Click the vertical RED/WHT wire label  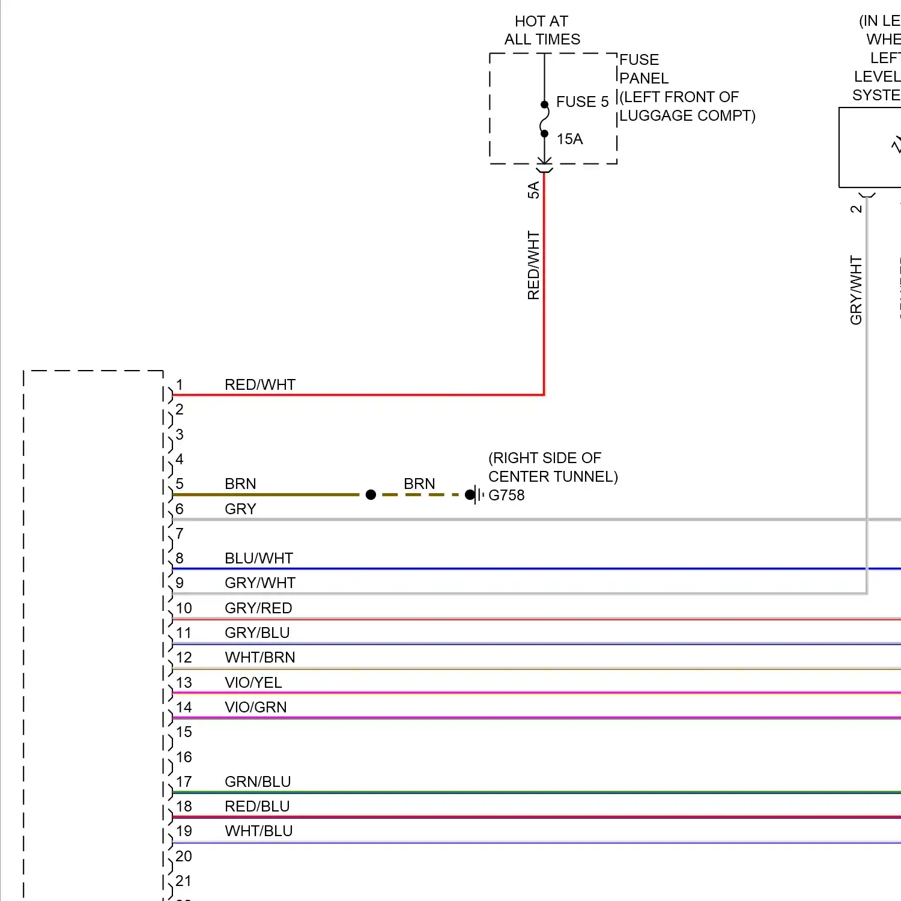[x=533, y=265]
